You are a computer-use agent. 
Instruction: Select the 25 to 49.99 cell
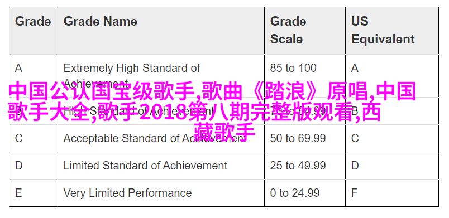point(305,166)
